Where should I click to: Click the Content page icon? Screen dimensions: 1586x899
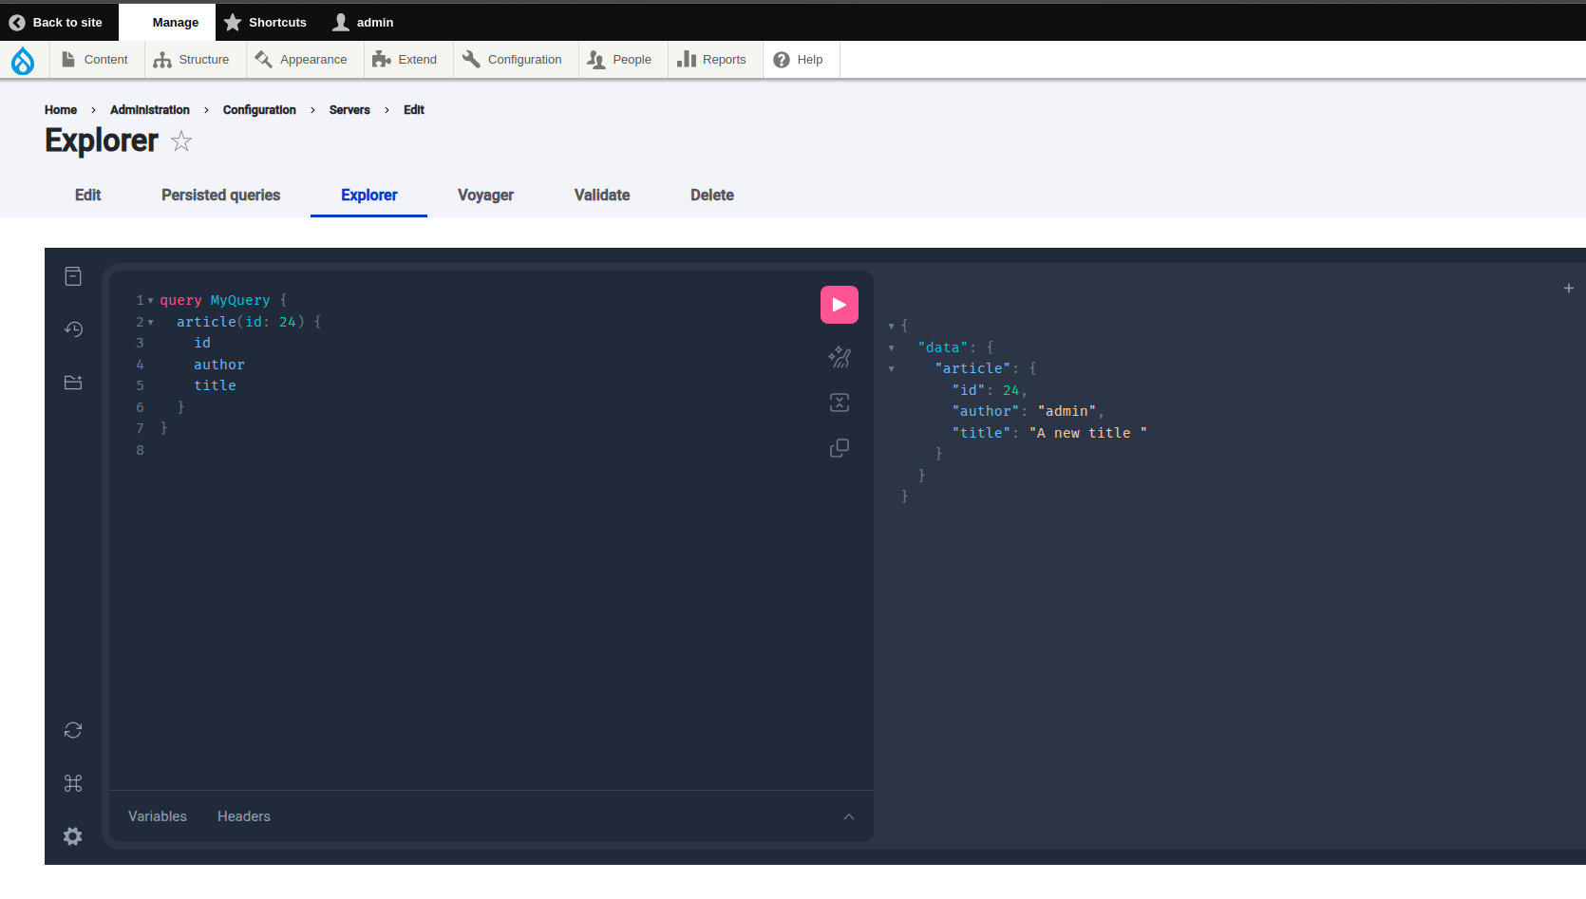[x=68, y=59]
